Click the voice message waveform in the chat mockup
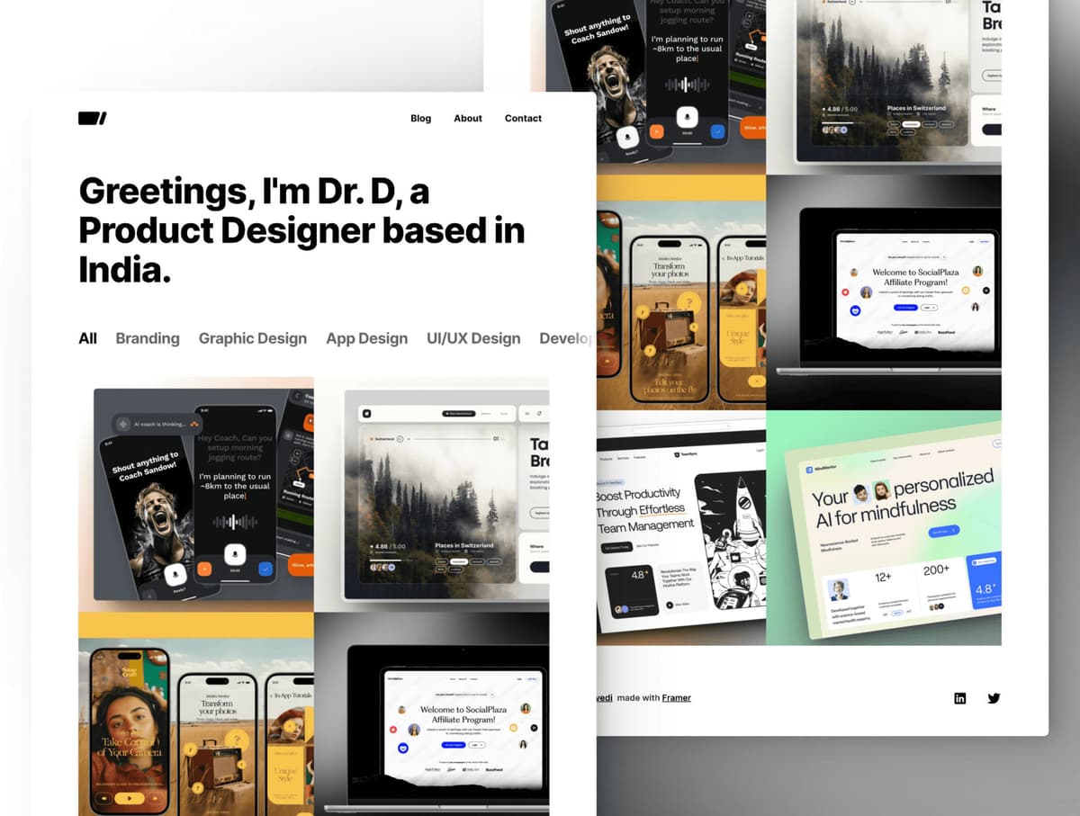Screen dimensions: 1080x816 coord(233,521)
